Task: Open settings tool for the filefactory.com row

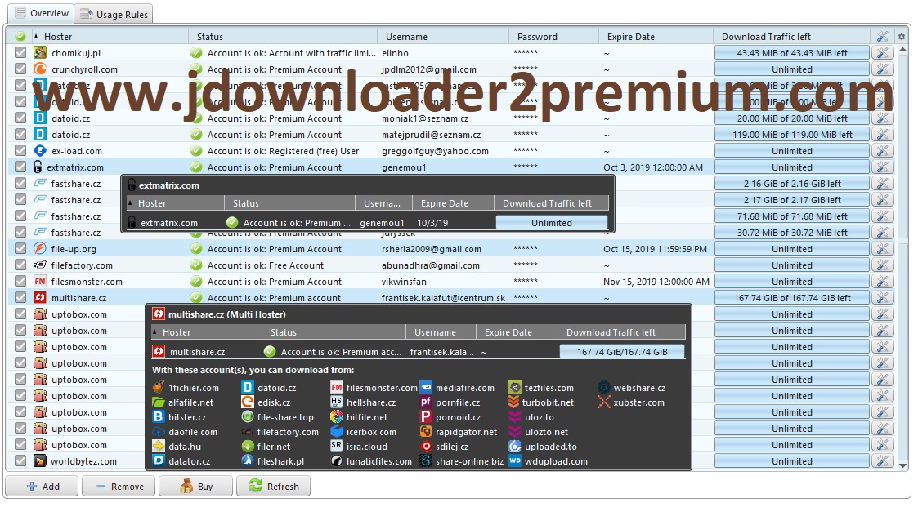Action: coord(882,265)
